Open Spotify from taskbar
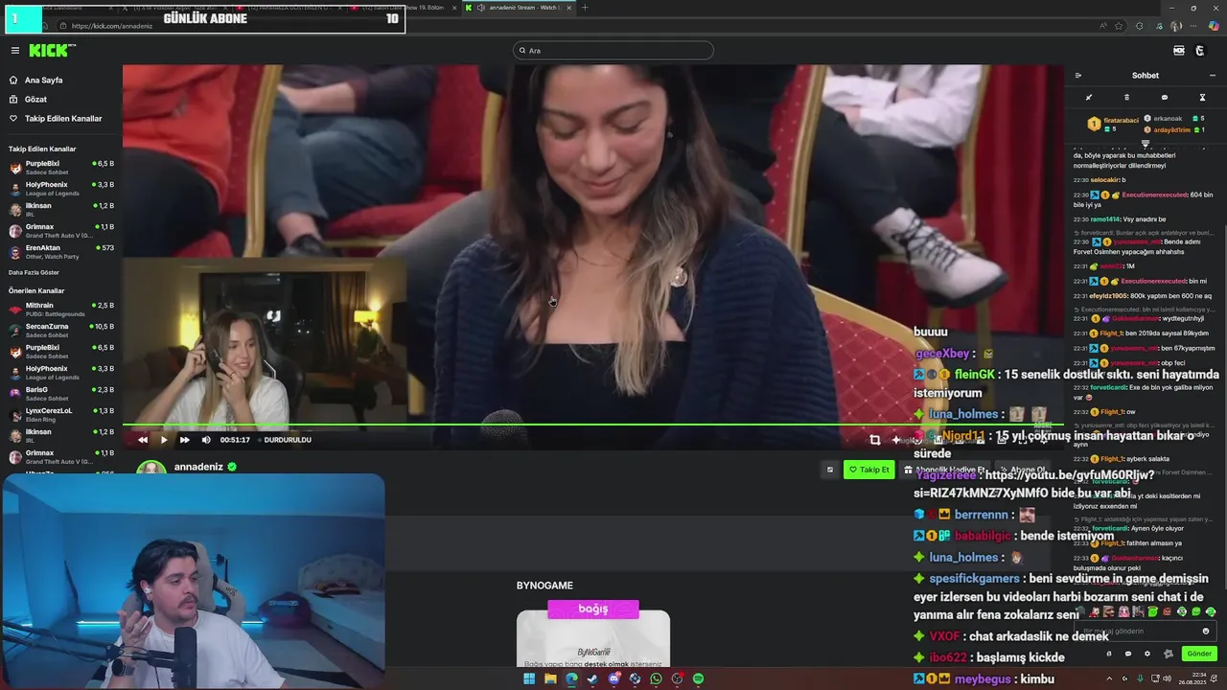1227x690 pixels. click(x=698, y=678)
